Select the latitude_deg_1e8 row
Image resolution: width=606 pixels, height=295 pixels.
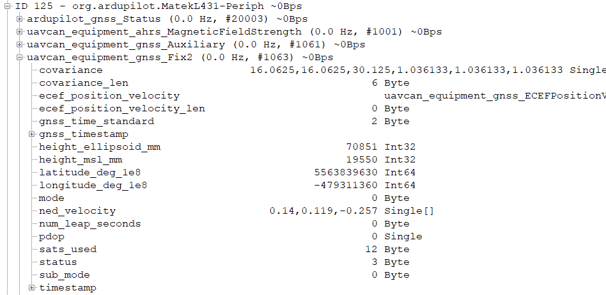(228, 172)
